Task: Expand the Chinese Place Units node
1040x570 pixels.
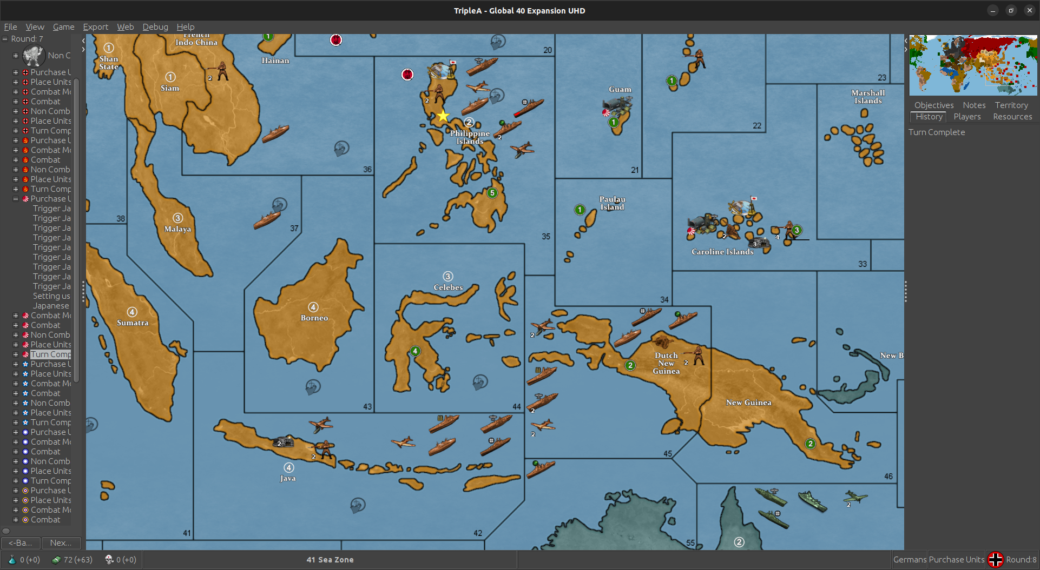Action: (x=16, y=471)
